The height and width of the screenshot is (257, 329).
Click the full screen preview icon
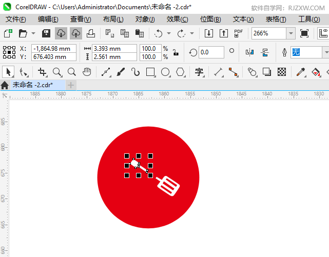(x=304, y=33)
